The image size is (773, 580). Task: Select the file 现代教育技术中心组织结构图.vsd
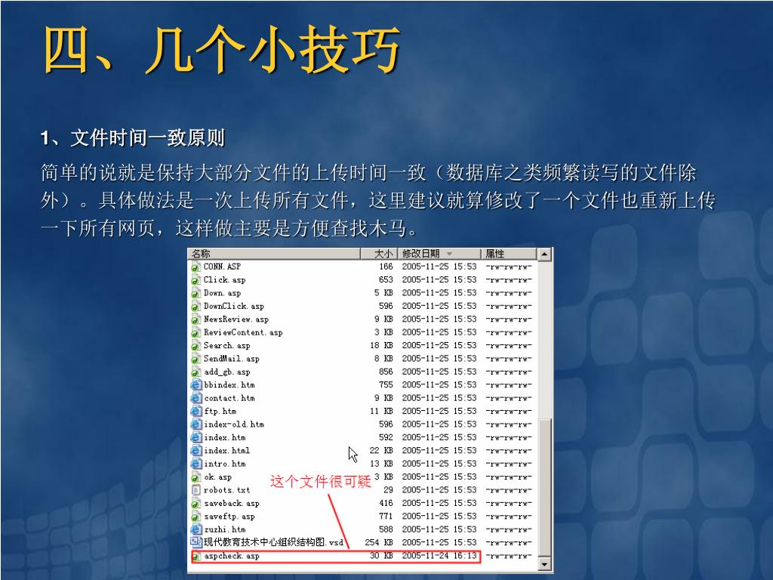273,542
